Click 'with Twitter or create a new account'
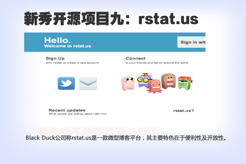 click(x=72, y=63)
